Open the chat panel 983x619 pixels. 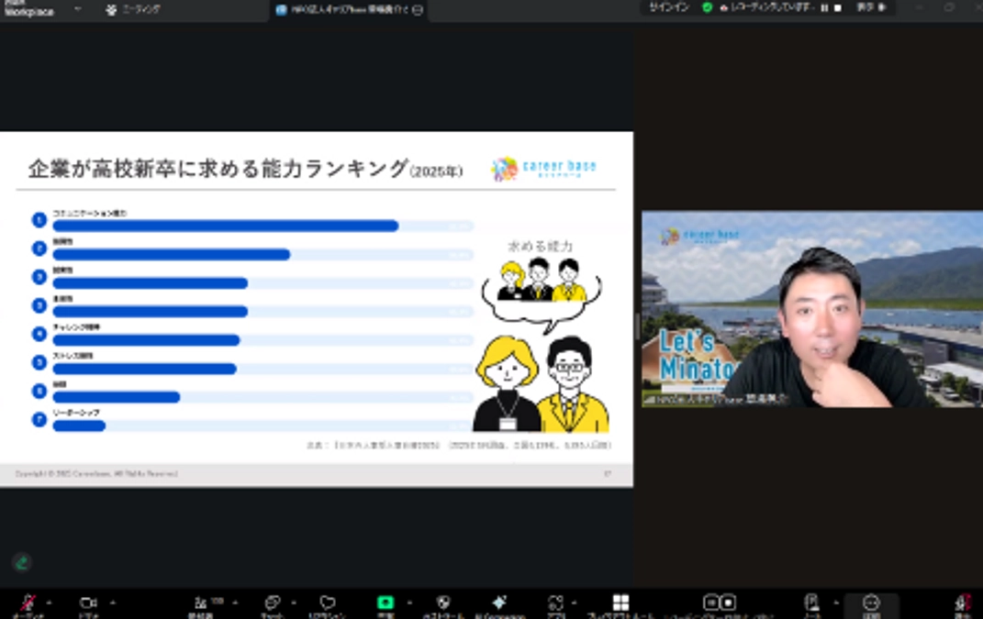point(271,603)
